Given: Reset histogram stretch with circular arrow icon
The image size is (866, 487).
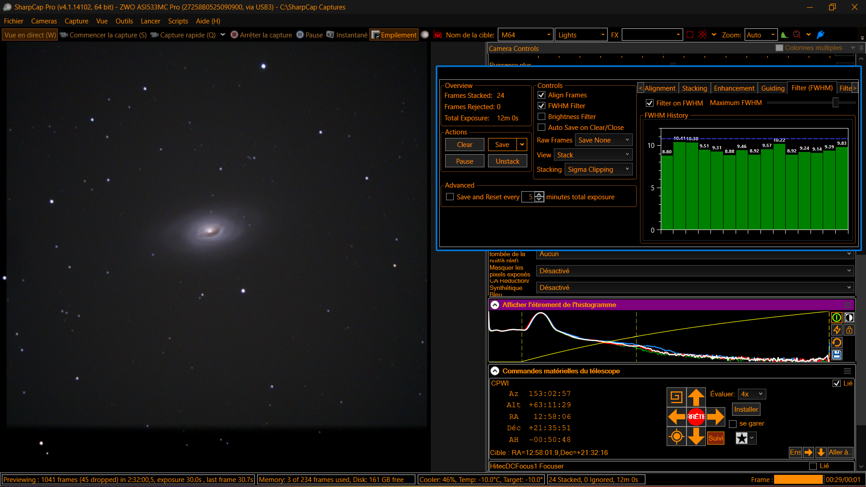Looking at the screenshot, I should tap(837, 343).
